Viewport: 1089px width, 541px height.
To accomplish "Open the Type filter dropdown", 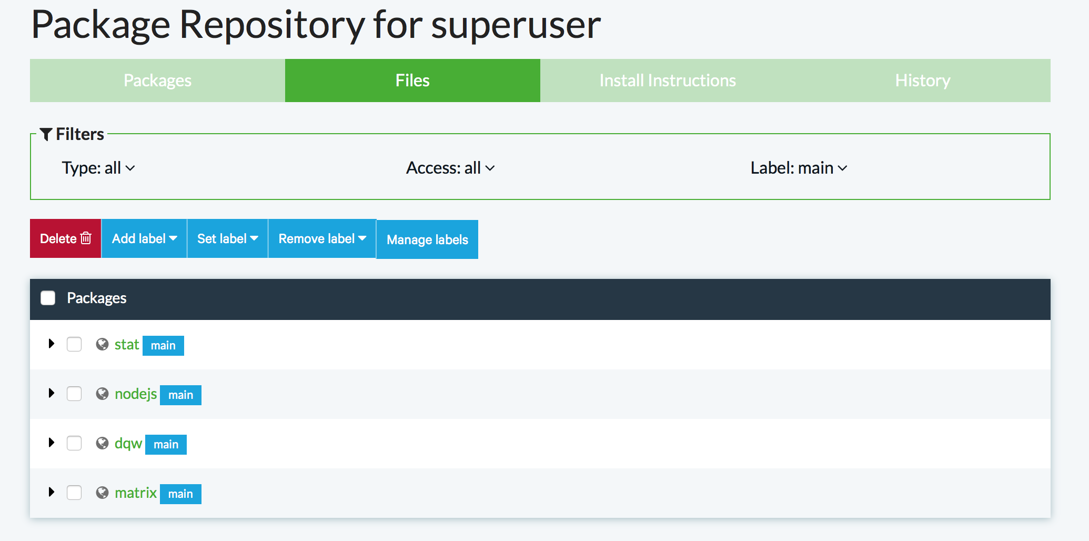I will [98, 168].
